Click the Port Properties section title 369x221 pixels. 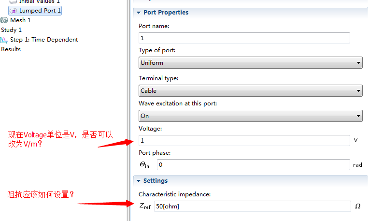coord(166,13)
